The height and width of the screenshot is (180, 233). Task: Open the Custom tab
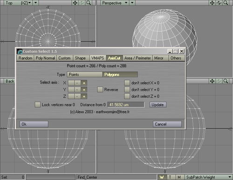(65, 58)
